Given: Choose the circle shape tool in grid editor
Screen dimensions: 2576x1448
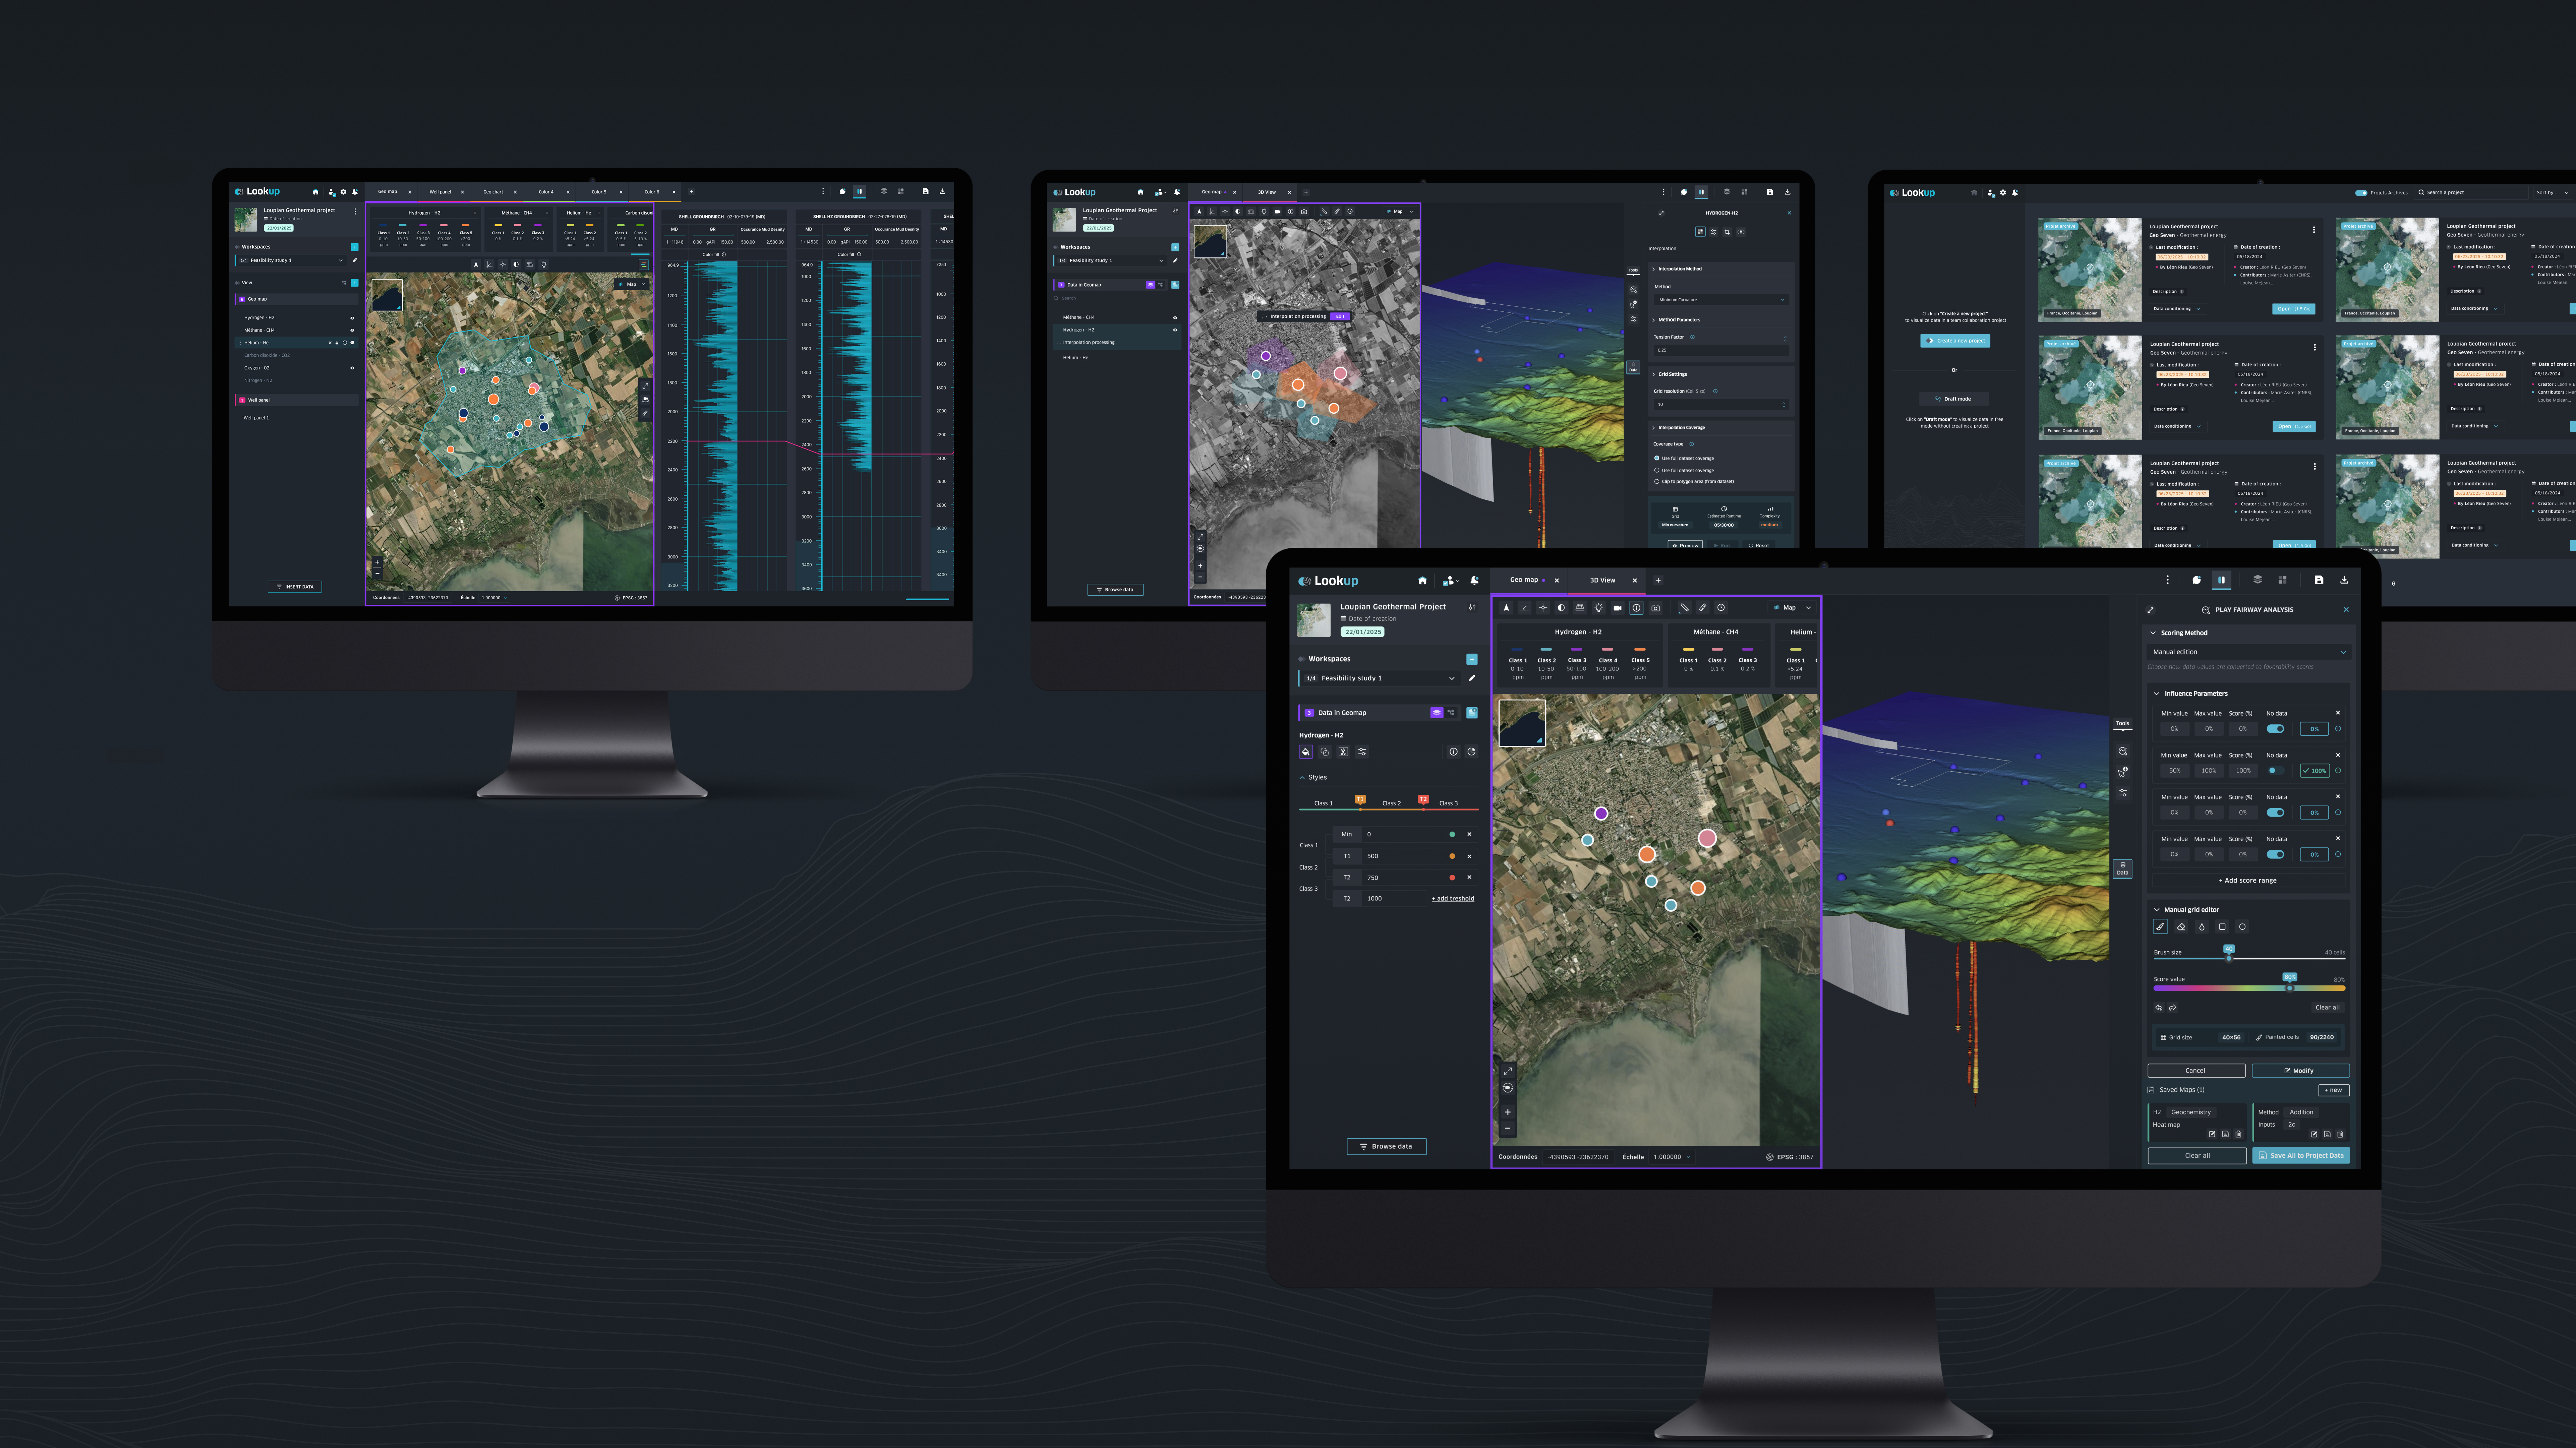Looking at the screenshot, I should (2242, 927).
